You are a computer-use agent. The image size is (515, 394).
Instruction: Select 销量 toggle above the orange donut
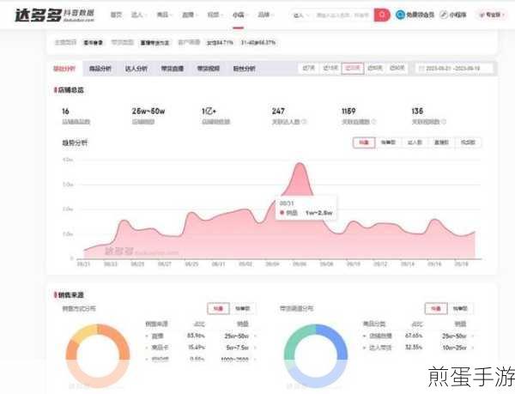tap(218, 309)
